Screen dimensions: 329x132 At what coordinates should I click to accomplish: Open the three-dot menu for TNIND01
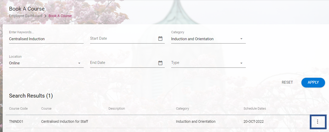317,121
